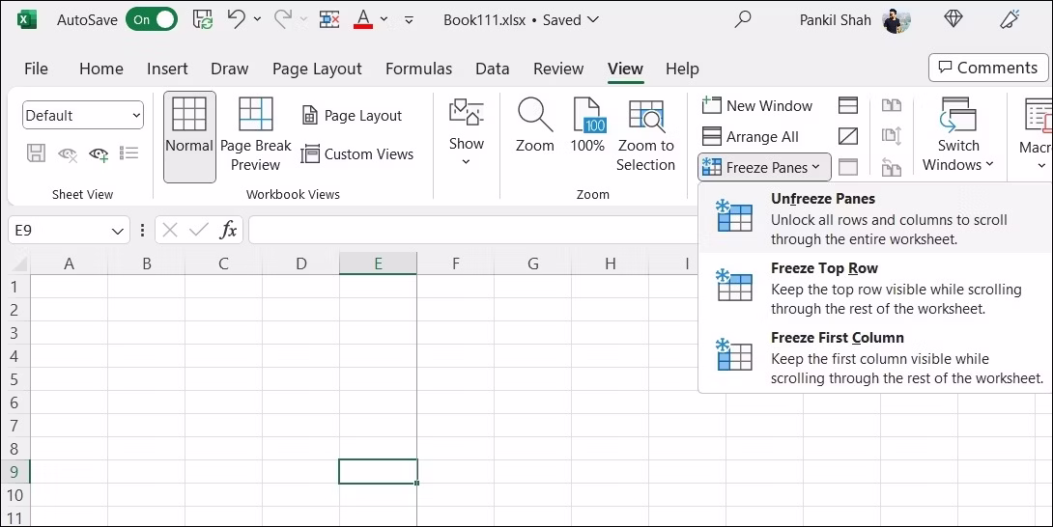
Task: Open the Name Box dropdown arrow
Action: (x=118, y=230)
